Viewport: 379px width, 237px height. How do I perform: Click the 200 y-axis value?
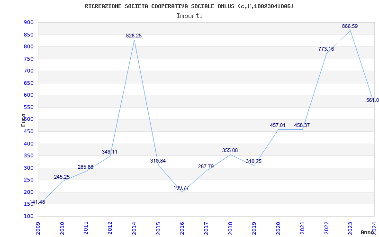click(28, 192)
